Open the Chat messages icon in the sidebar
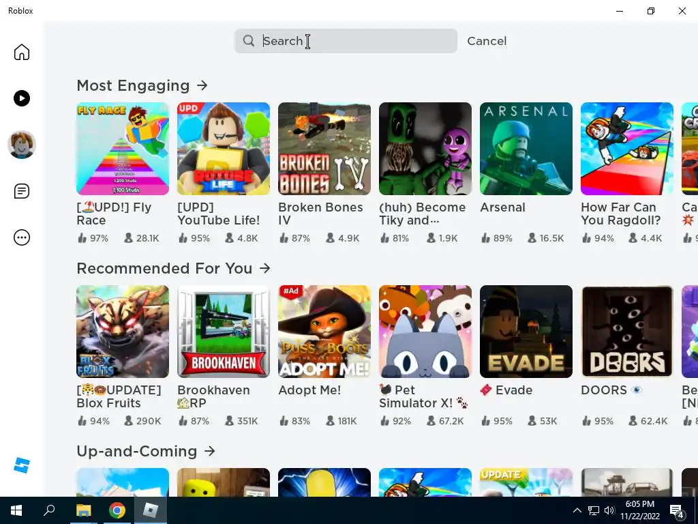698x524 pixels. coord(21,191)
